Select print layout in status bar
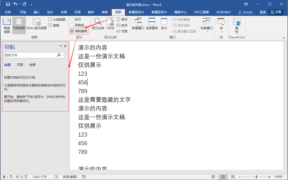This screenshot has width=288, height=180. pyautogui.click(x=223, y=177)
